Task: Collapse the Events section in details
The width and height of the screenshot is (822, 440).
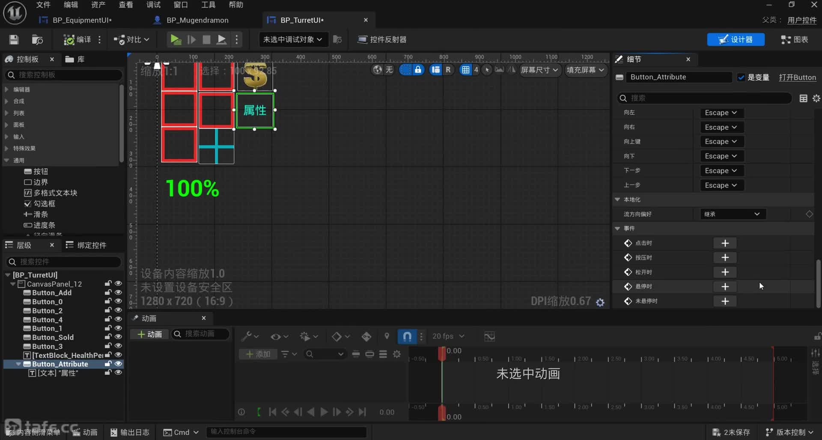Action: click(617, 229)
